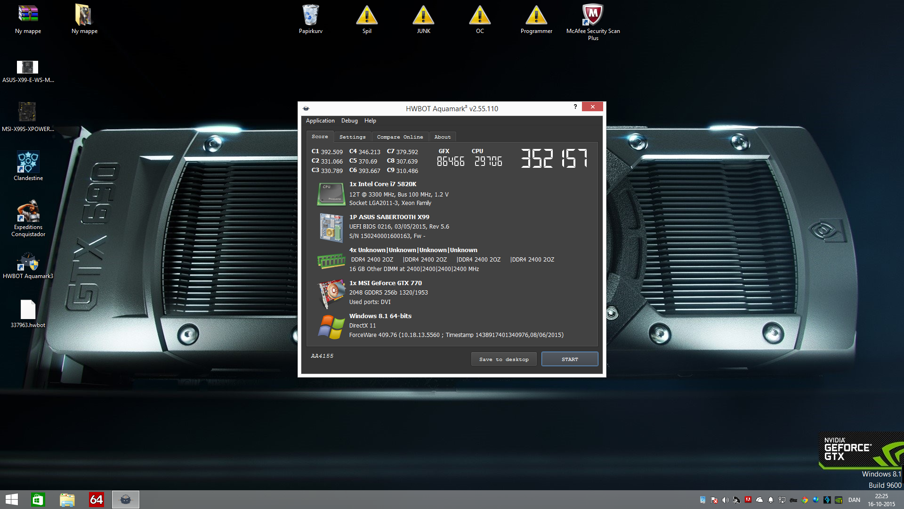Click the Adobe tray icon
Image resolution: width=904 pixels, height=509 pixels.
tap(748, 500)
